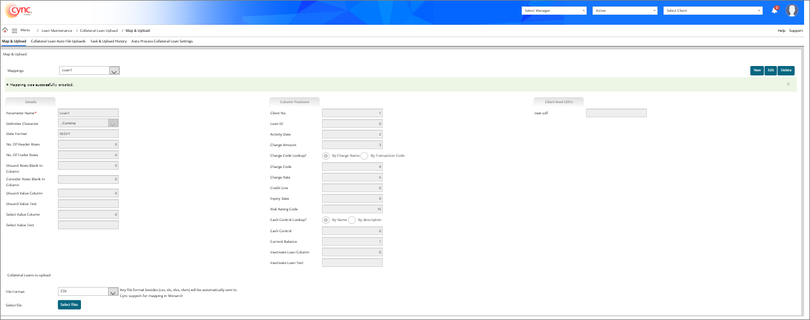Open the Select Client dropdown
The width and height of the screenshot is (810, 320).
pos(713,11)
